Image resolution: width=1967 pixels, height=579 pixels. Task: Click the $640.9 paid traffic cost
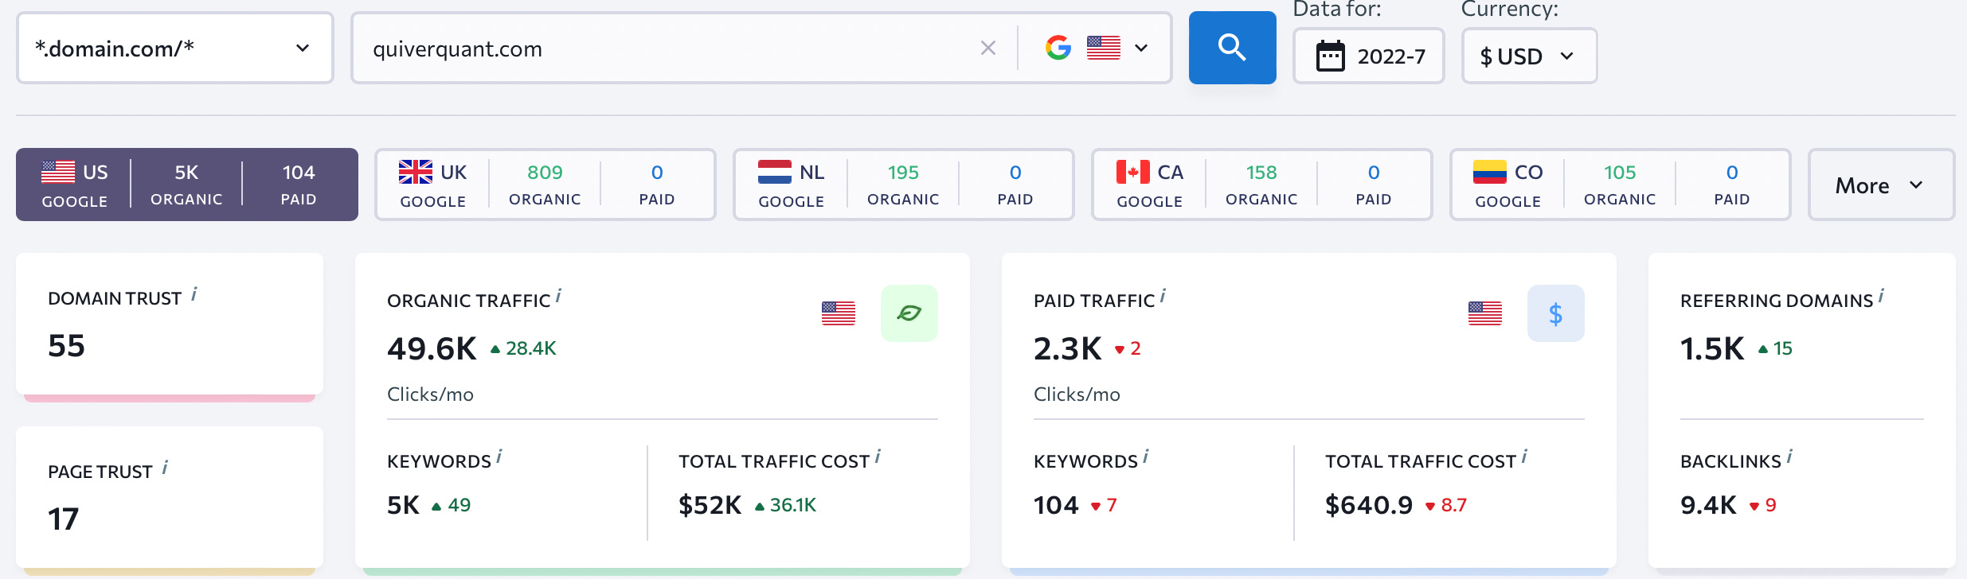(x=1369, y=505)
